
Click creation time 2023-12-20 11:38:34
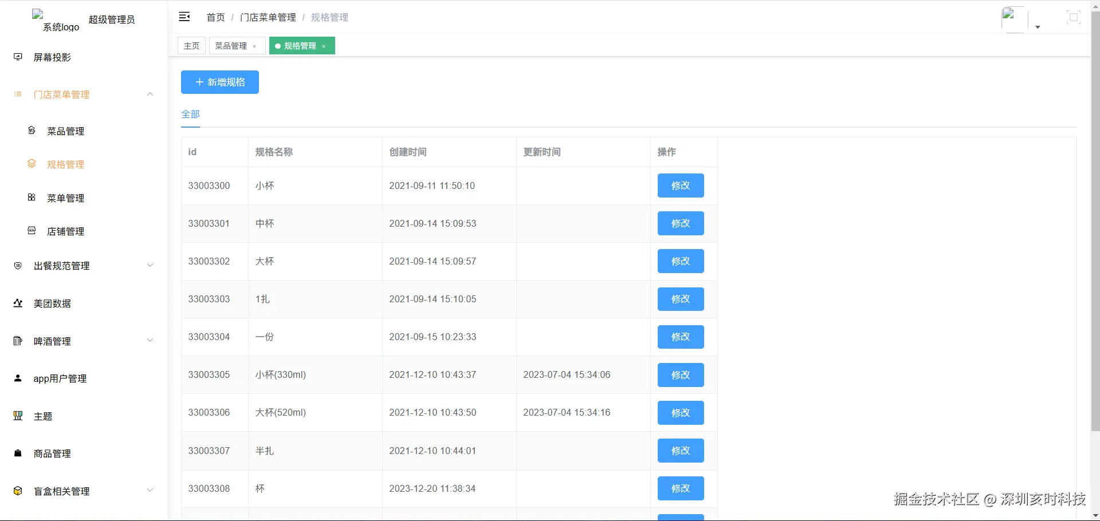pos(433,488)
